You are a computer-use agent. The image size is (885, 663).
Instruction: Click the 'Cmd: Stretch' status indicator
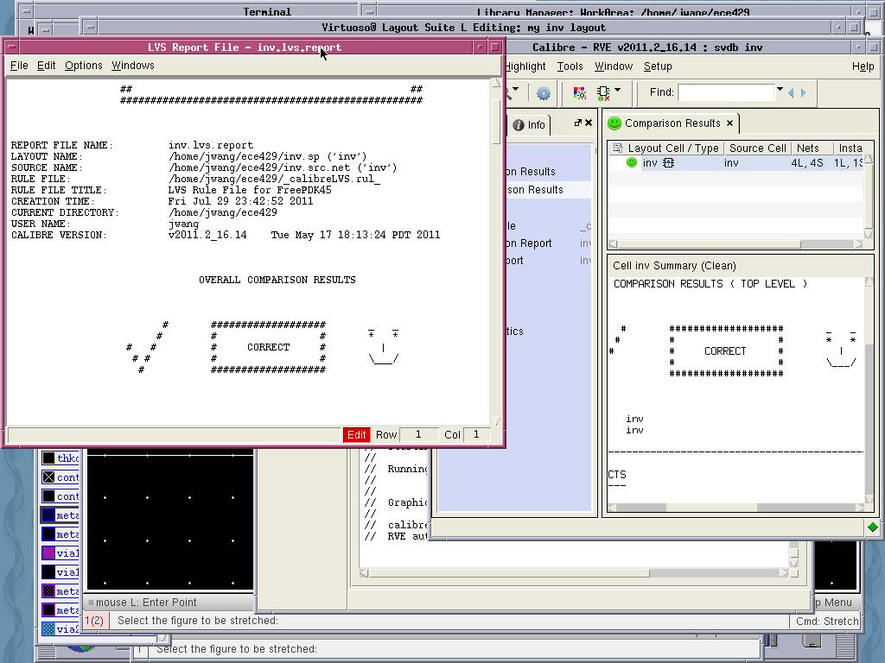point(827,622)
